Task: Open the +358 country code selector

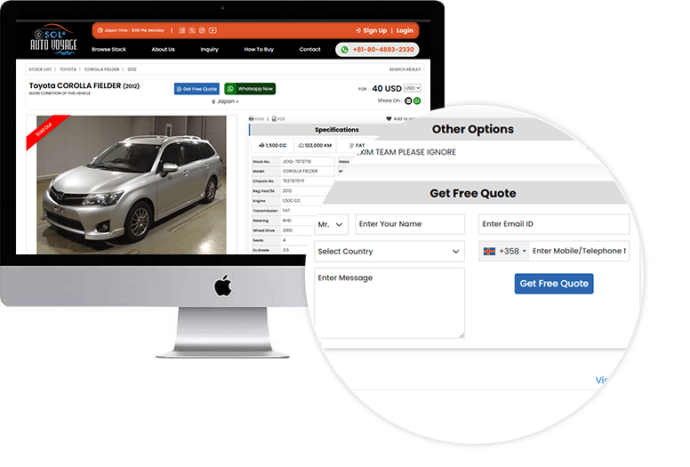Action: click(504, 252)
